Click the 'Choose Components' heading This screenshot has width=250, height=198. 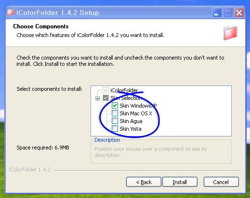click(41, 26)
